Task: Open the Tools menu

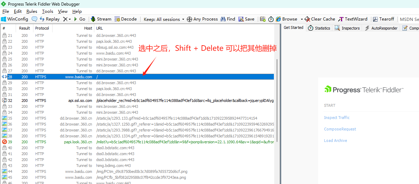Action: [48, 11]
